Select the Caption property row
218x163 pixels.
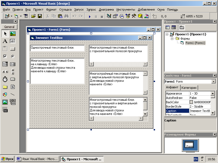(x=188, y=111)
